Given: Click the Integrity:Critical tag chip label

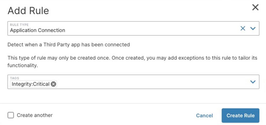Looking at the screenshot, I should coord(30,84).
